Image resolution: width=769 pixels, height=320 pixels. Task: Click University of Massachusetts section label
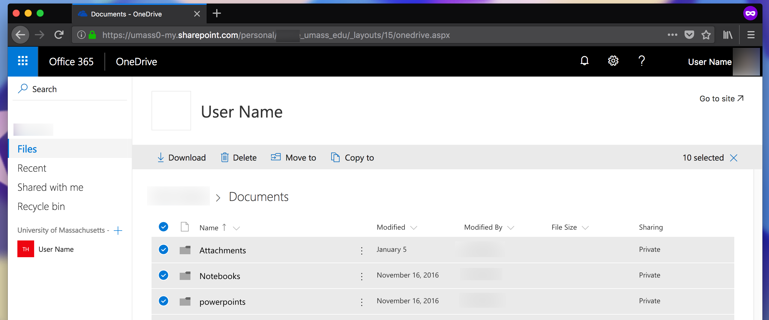pyautogui.click(x=63, y=230)
